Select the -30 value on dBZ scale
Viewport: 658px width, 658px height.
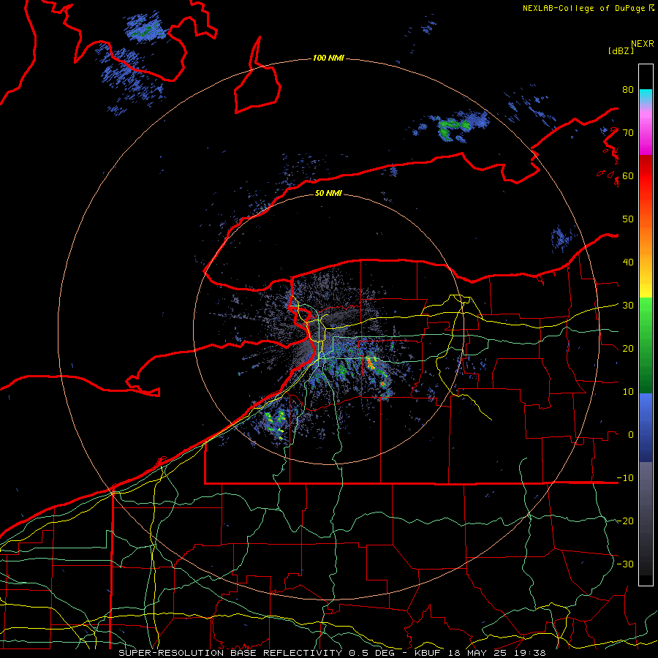pyautogui.click(x=625, y=564)
